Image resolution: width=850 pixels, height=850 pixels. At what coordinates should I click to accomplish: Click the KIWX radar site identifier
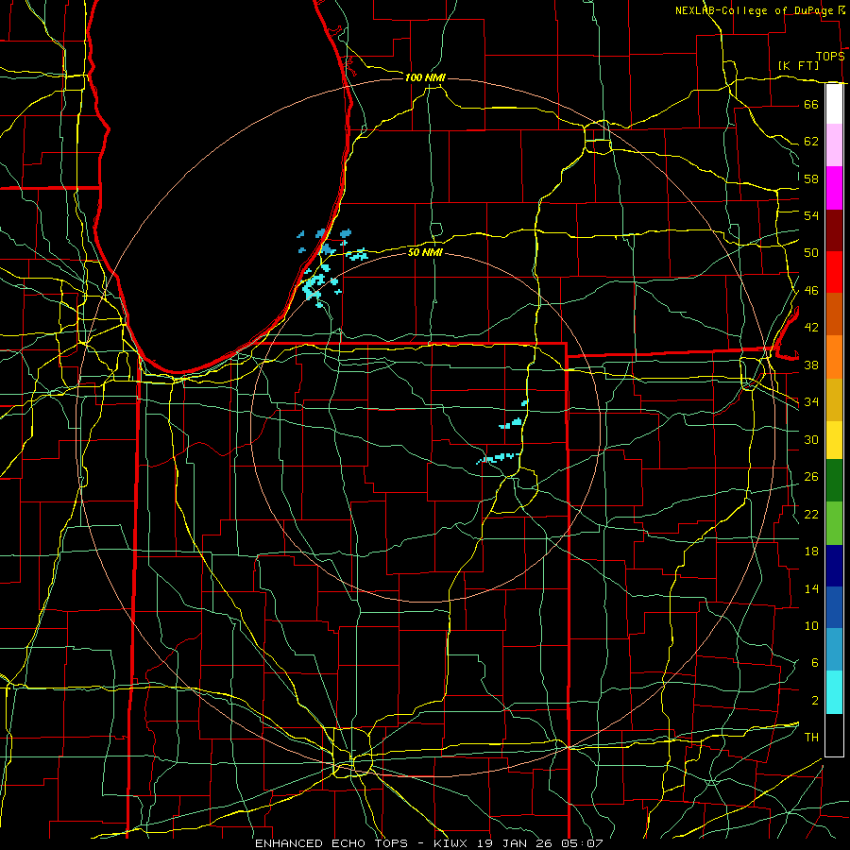(x=452, y=843)
